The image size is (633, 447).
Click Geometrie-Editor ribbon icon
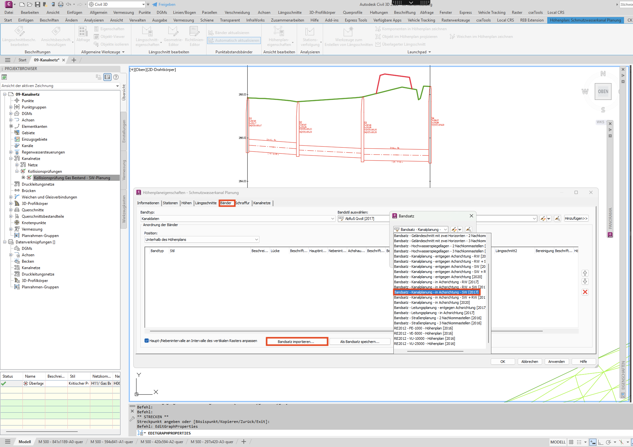pos(173,36)
